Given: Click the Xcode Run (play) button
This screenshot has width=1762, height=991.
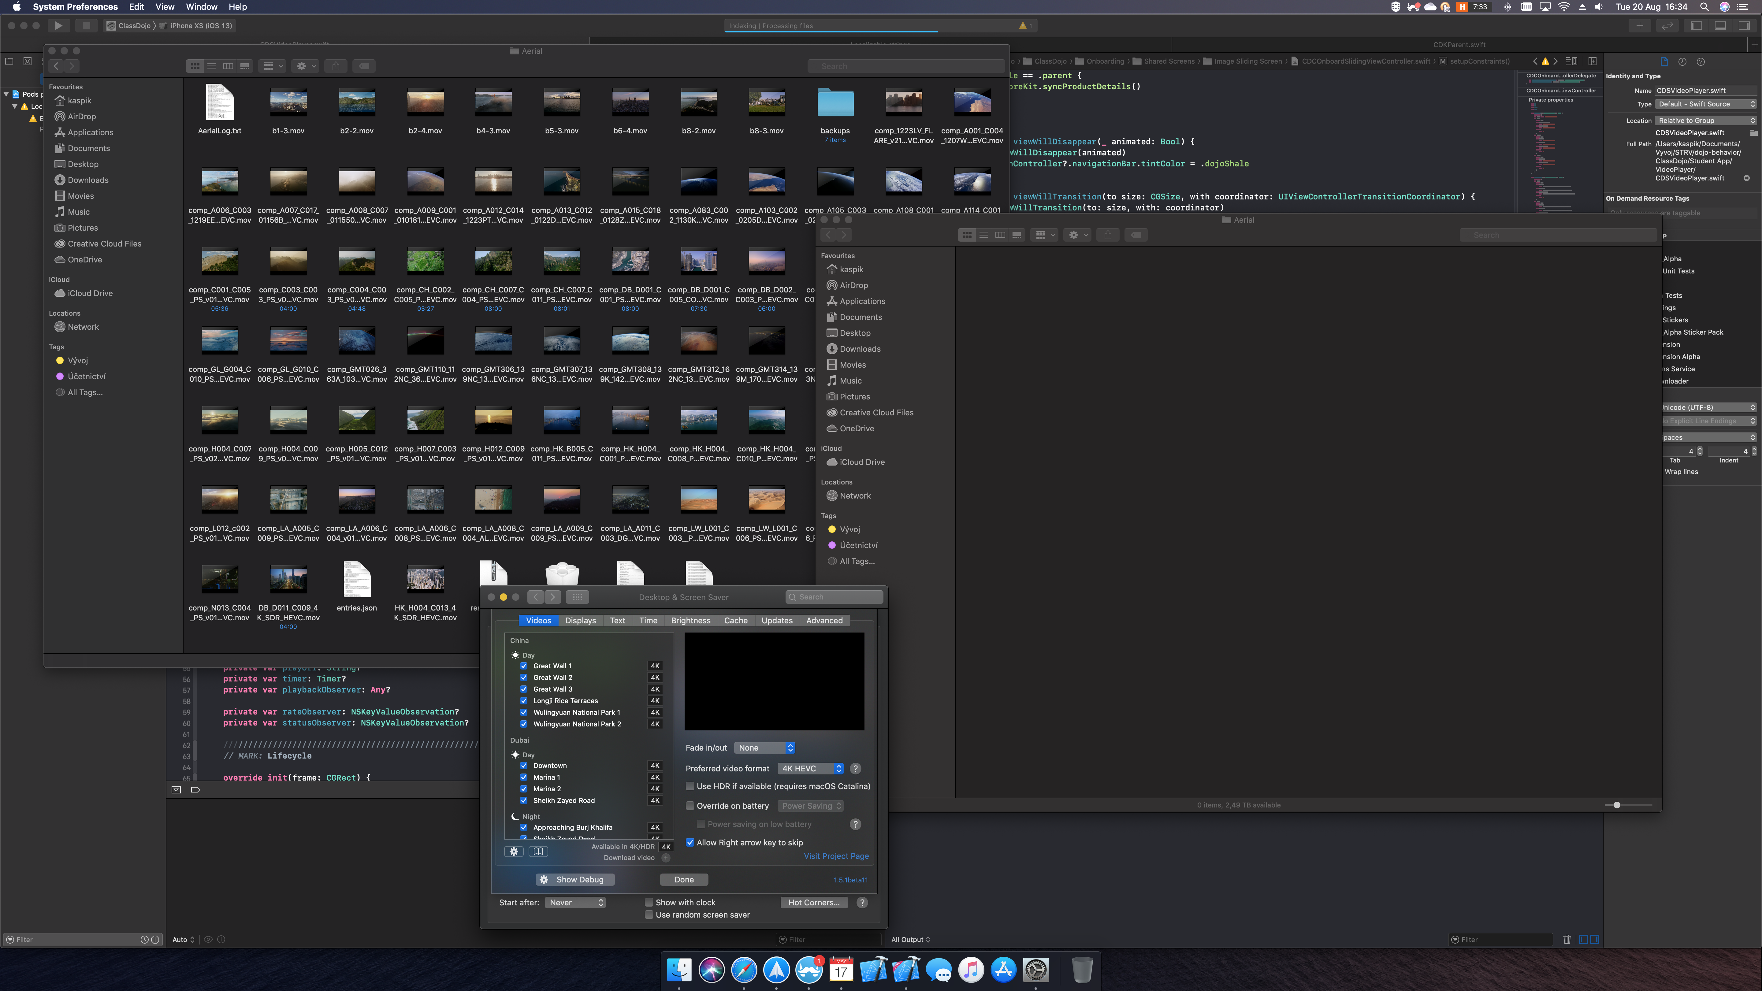Looking at the screenshot, I should click(58, 26).
